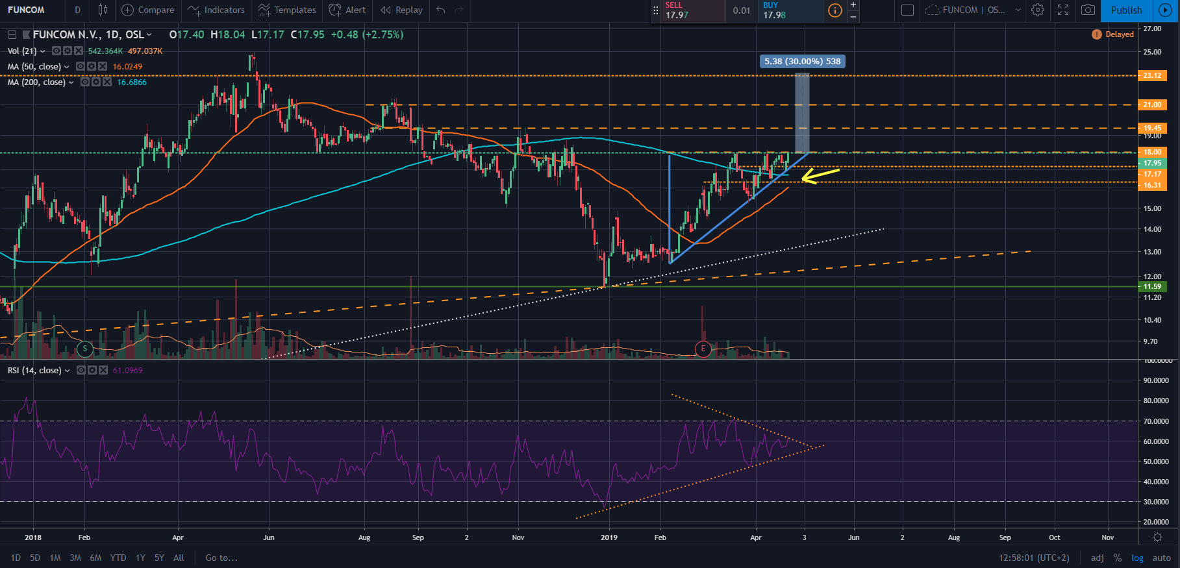Click the E earnings marker on timeline
The height and width of the screenshot is (568, 1180).
(703, 349)
